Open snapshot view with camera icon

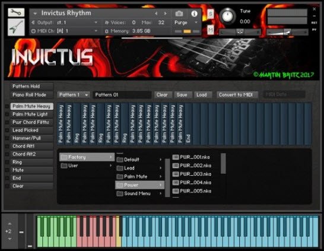pyautogui.click(x=179, y=14)
